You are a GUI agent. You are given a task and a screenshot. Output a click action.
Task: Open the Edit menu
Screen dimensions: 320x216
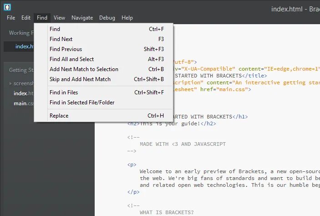click(26, 18)
